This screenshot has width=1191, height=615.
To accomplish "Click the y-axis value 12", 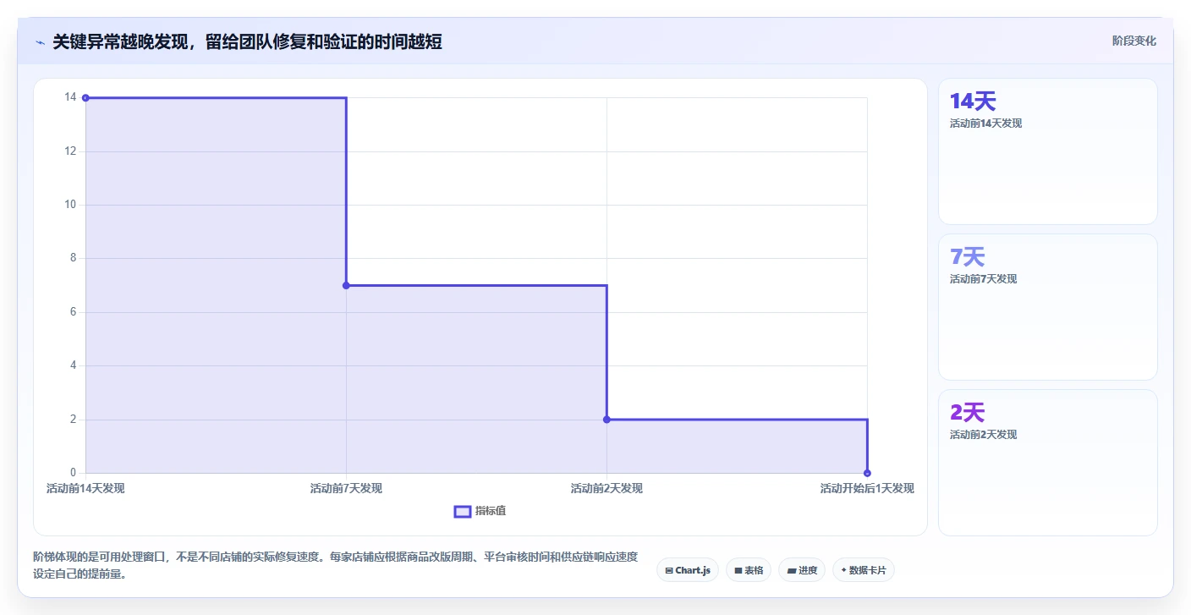I will (x=70, y=151).
